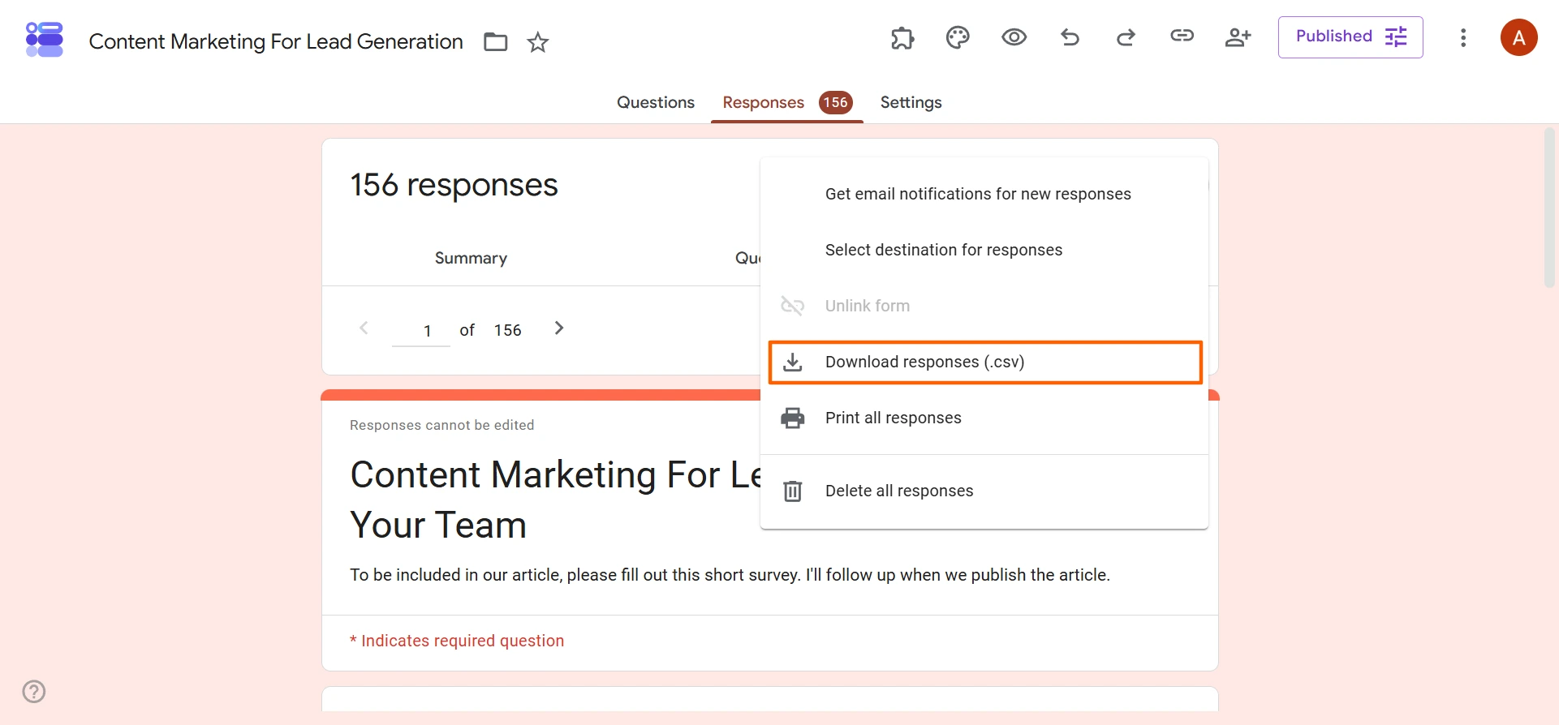The image size is (1559, 725).
Task: Click response number input field
Action: click(420, 331)
